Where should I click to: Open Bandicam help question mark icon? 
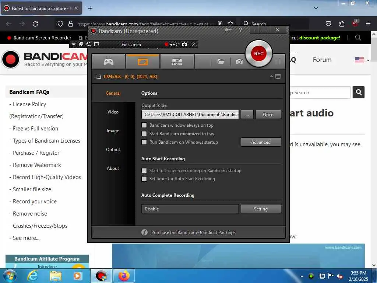click(240, 30)
